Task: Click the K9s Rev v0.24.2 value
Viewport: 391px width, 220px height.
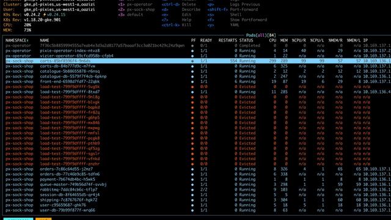Action: tap(32, 15)
